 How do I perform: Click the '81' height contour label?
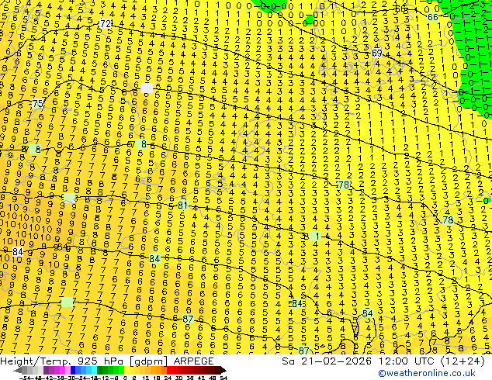[182, 206]
